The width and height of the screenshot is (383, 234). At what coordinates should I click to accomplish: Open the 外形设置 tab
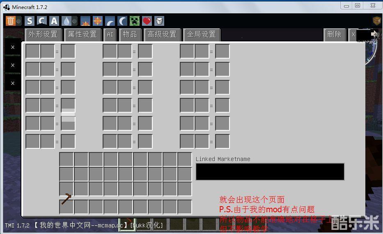(43, 34)
